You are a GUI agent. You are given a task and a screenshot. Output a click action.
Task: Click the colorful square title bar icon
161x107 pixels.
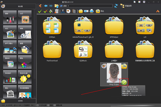[139, 2]
